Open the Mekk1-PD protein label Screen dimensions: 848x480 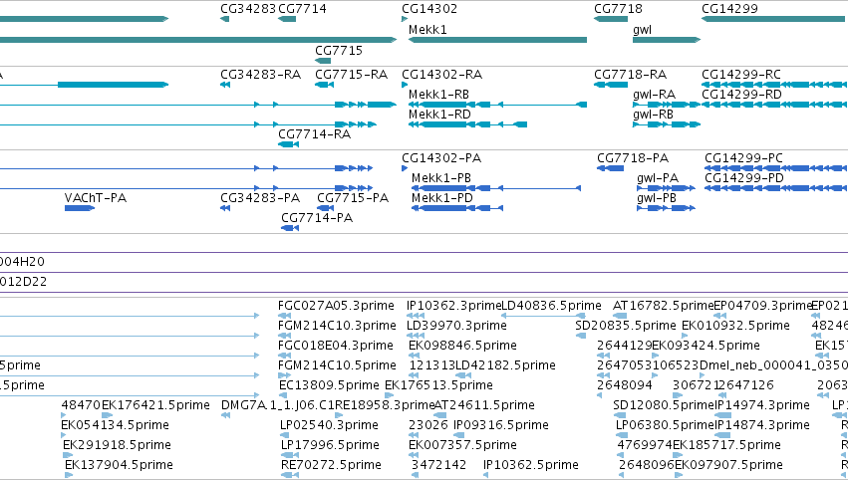tap(442, 198)
